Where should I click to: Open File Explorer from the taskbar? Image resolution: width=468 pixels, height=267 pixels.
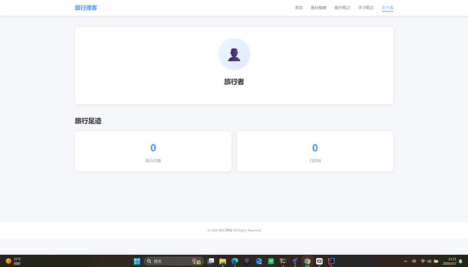pos(222,262)
